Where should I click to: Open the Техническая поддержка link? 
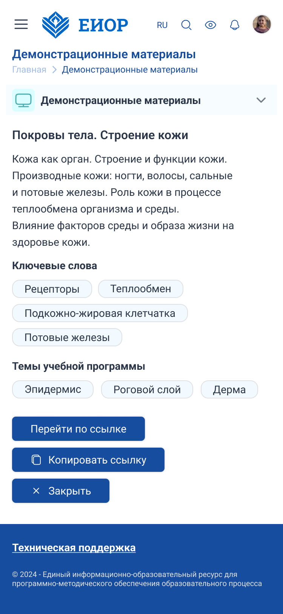coord(74,547)
